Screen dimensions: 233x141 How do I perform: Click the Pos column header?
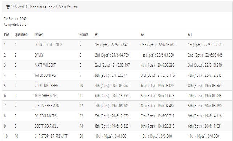click(7, 34)
